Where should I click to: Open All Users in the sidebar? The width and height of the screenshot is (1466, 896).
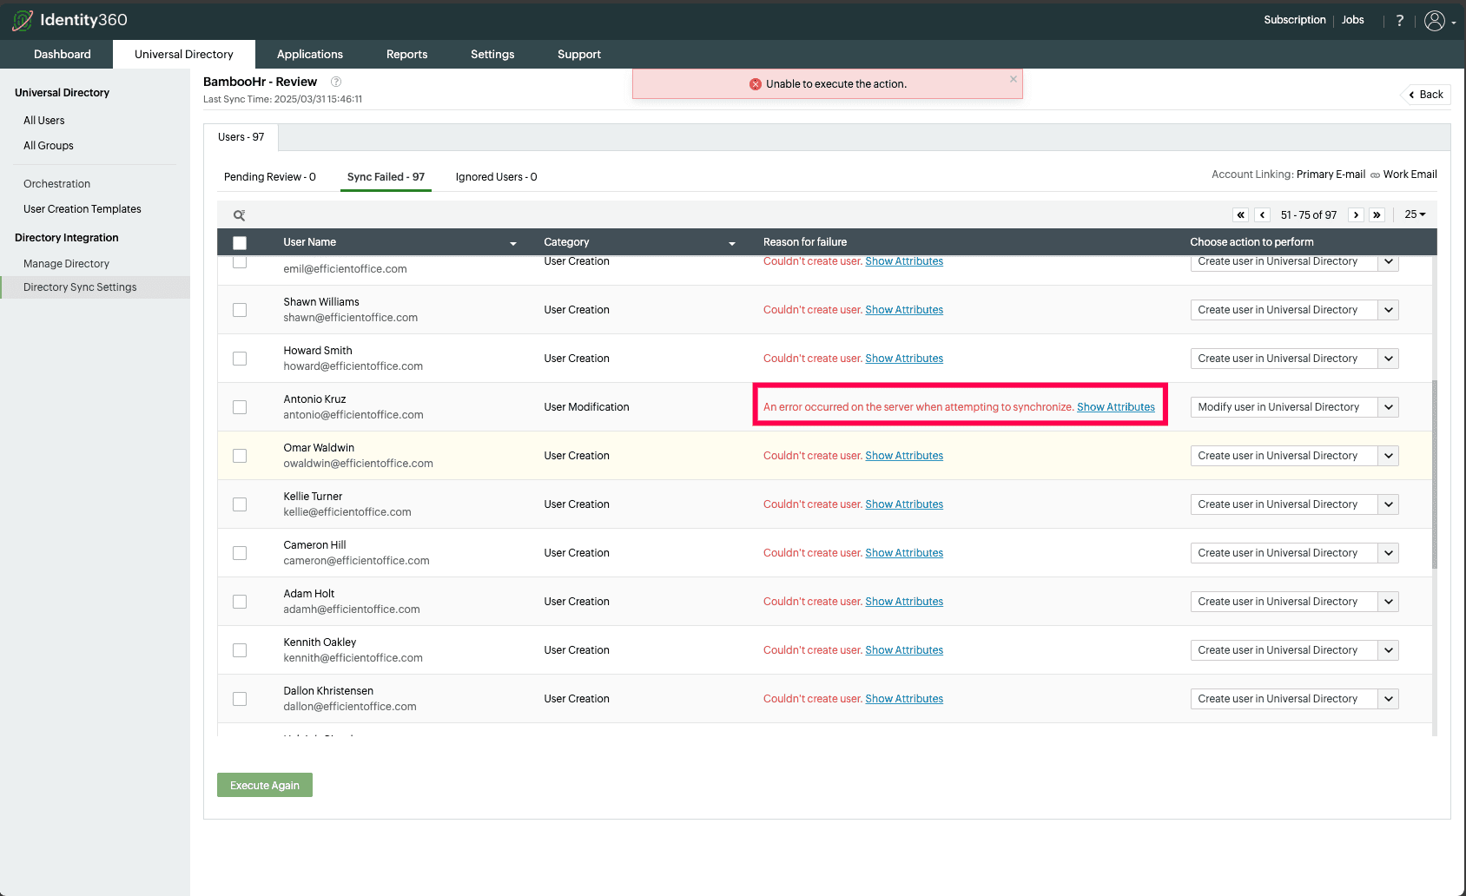tap(44, 121)
